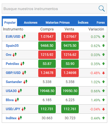The width and height of the screenshot is (109, 124).
Task: Click the Petróleo sell price 53.90
Action: tap(70, 64)
